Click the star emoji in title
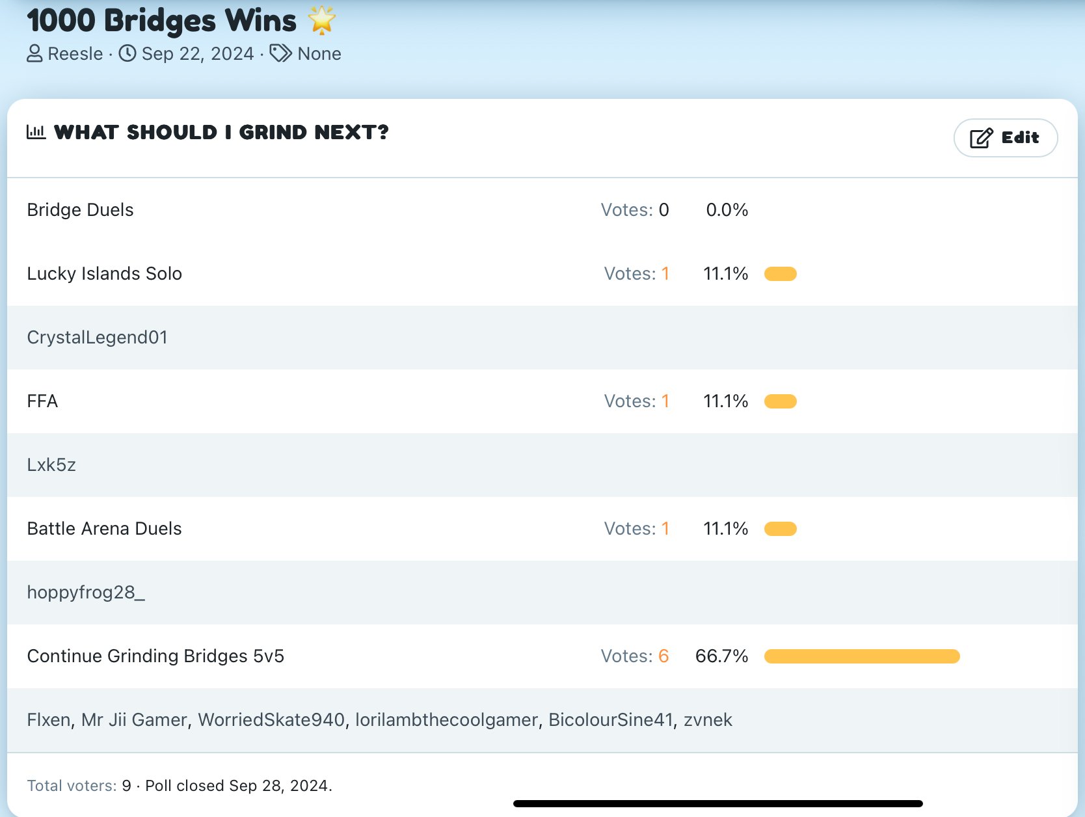1085x817 pixels. (322, 20)
